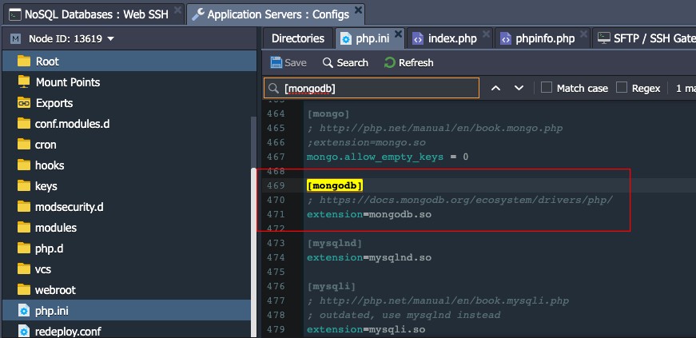This screenshot has width=696, height=338.
Task: Click the php.d folder icon
Action: [x=24, y=248]
